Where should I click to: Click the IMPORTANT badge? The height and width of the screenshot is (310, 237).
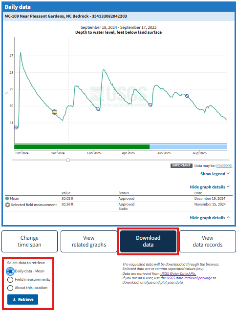coord(181,165)
